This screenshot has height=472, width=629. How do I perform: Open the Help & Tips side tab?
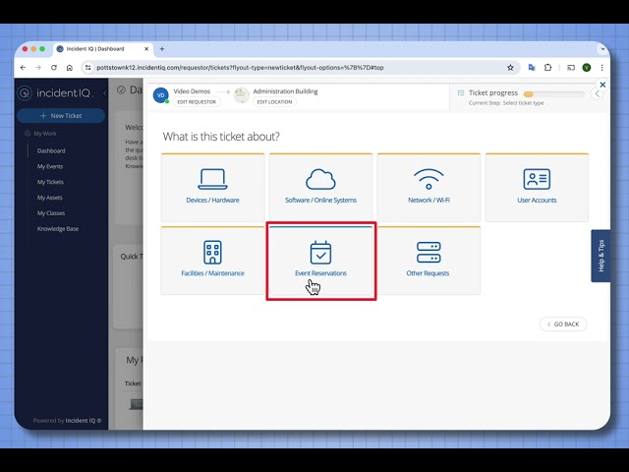(600, 256)
